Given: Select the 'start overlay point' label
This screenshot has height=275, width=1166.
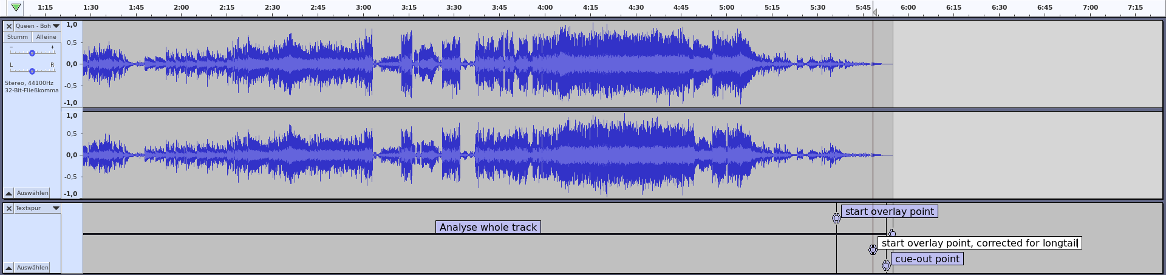Looking at the screenshot, I should tap(889, 211).
